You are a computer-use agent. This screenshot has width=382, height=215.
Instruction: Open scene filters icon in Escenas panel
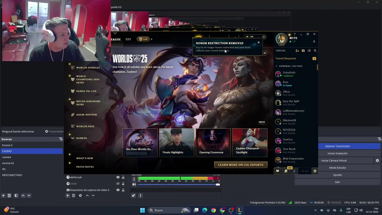(x=16, y=196)
